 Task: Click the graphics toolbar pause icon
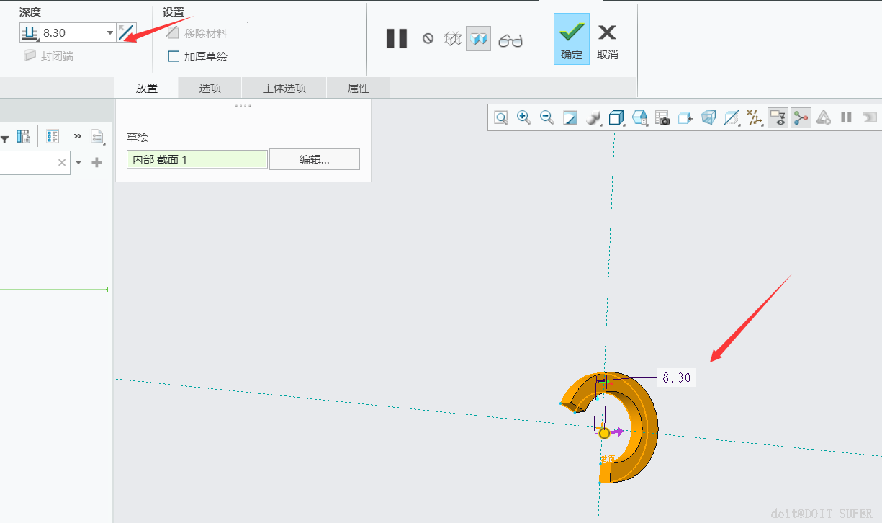(x=846, y=117)
